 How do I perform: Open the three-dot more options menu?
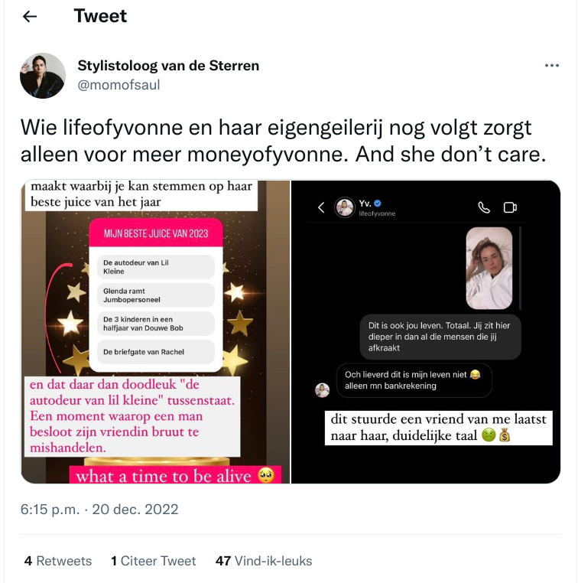coord(552,66)
